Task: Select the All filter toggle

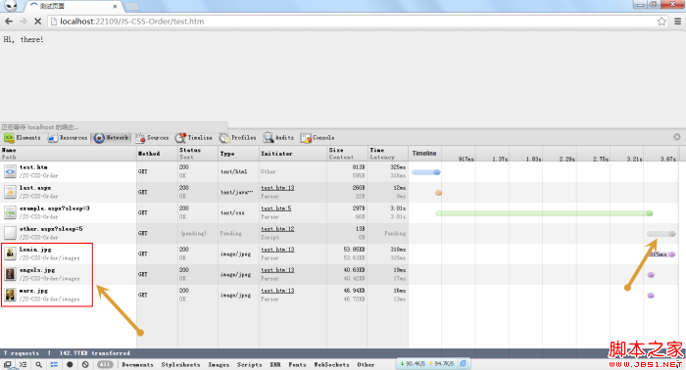Action: point(105,364)
